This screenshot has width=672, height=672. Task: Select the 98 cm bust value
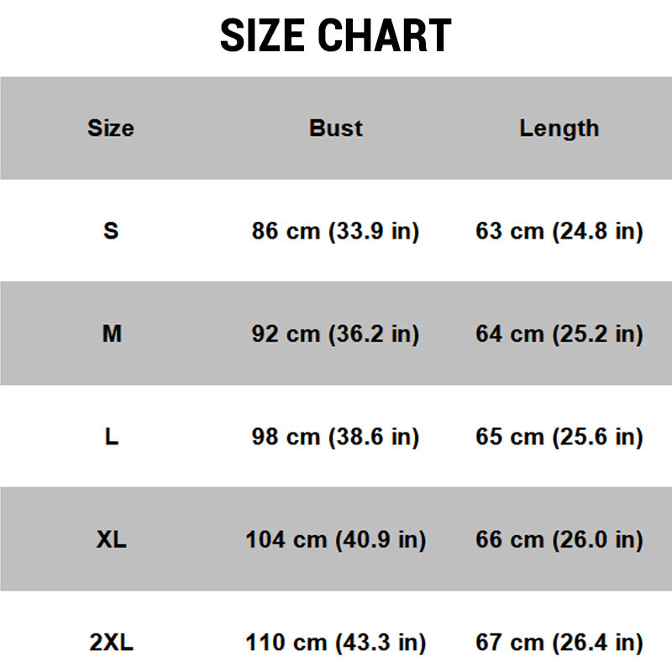pyautogui.click(x=335, y=438)
